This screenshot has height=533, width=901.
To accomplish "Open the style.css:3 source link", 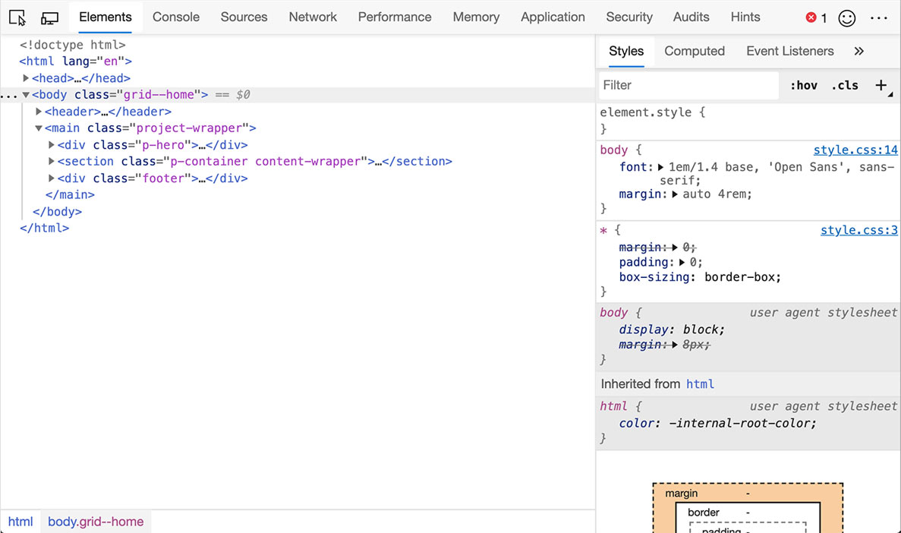I will click(859, 230).
